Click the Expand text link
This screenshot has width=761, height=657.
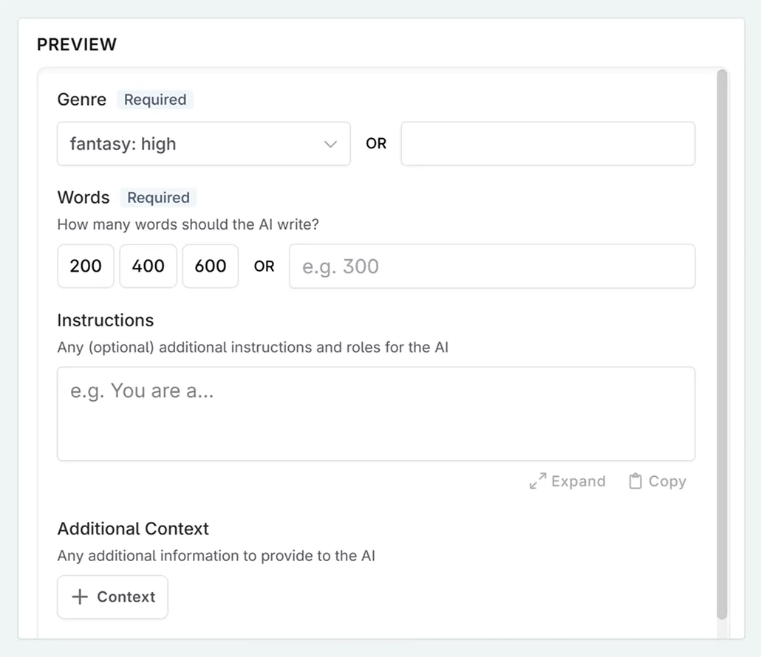pos(579,481)
